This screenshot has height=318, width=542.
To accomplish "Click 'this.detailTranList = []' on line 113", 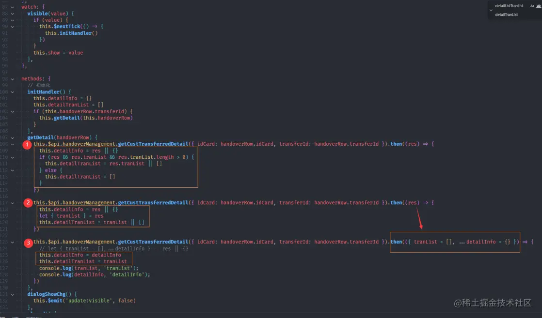I will [x=80, y=177].
